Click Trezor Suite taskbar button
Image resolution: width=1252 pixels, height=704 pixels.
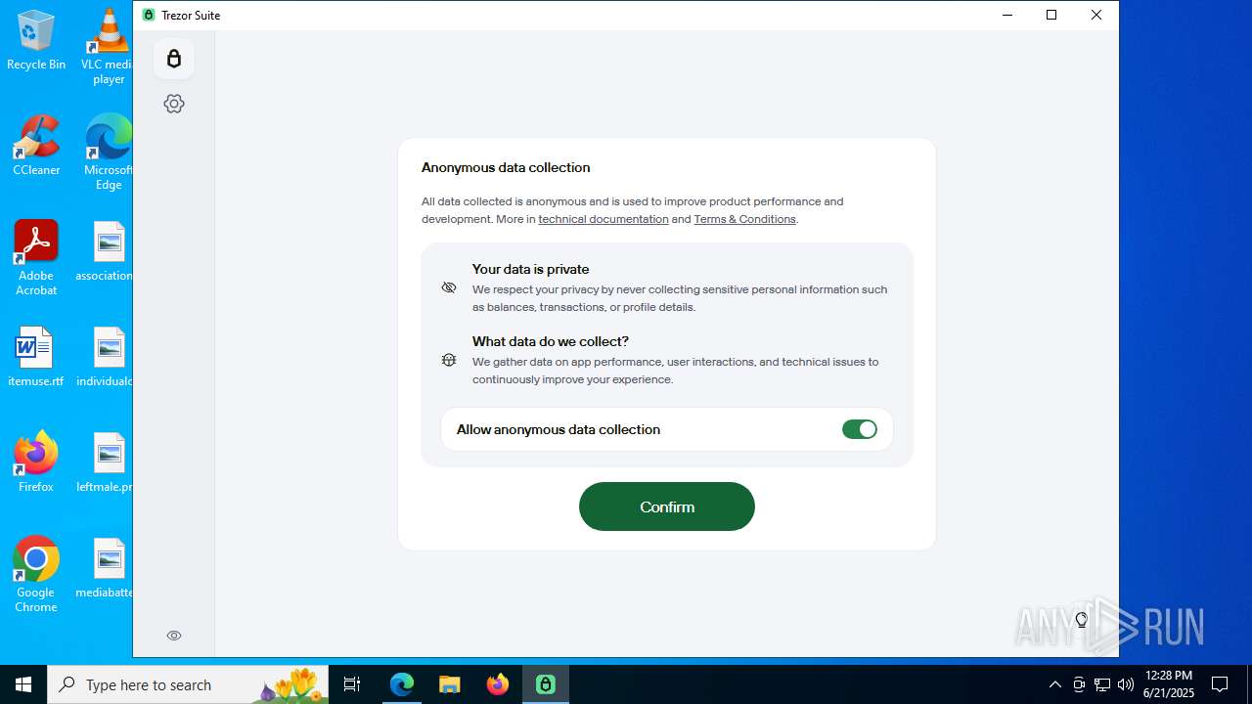[x=546, y=684]
